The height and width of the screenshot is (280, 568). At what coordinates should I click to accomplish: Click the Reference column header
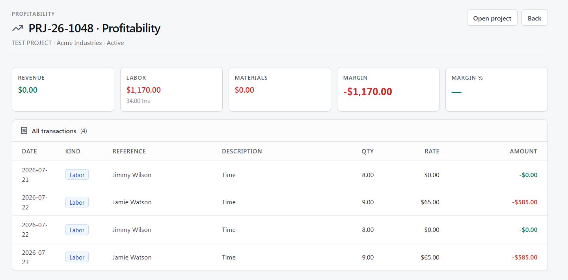[129, 151]
